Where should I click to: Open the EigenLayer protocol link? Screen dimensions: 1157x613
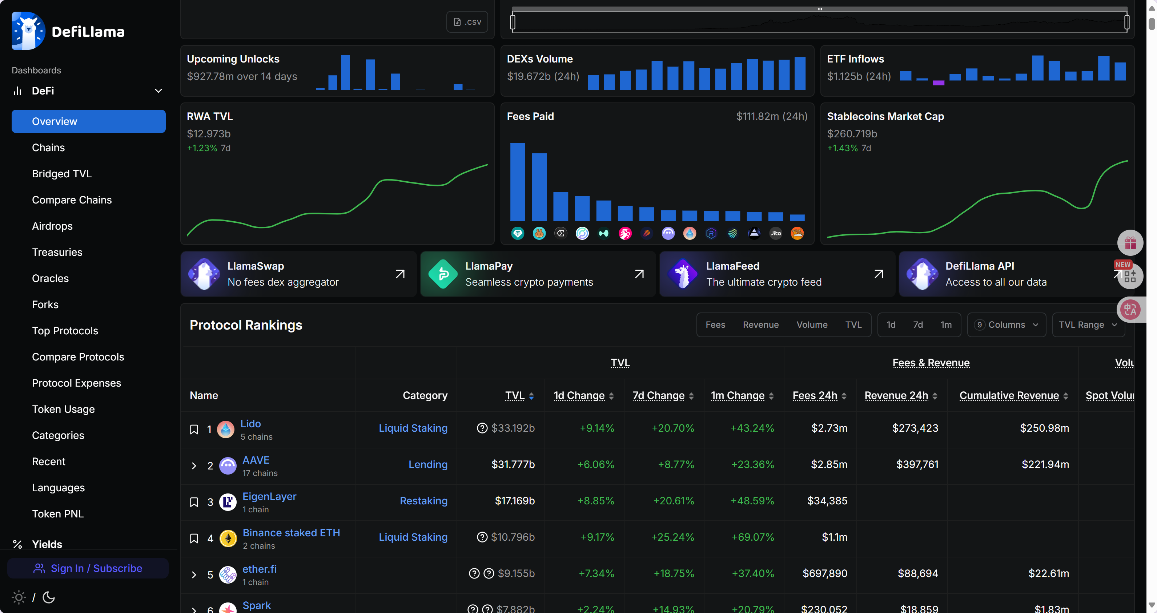[269, 496]
